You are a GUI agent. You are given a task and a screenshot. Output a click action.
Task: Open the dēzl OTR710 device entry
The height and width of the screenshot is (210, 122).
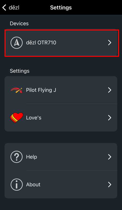(x=61, y=43)
